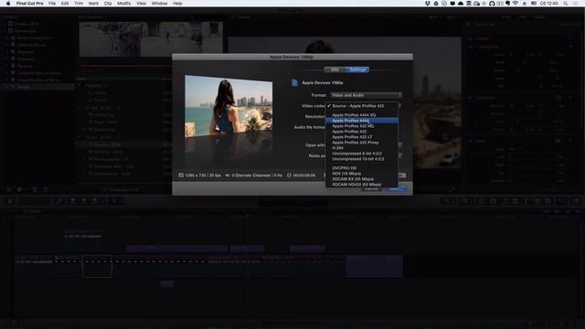The height and width of the screenshot is (329, 585).
Task: Open the Help menu
Action: coord(177,4)
